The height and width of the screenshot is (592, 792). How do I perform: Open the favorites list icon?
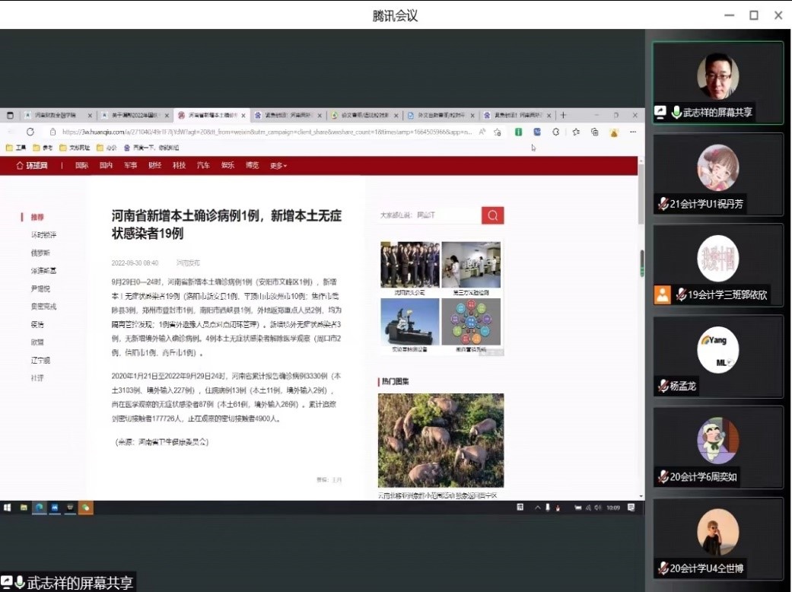pyautogui.click(x=576, y=132)
